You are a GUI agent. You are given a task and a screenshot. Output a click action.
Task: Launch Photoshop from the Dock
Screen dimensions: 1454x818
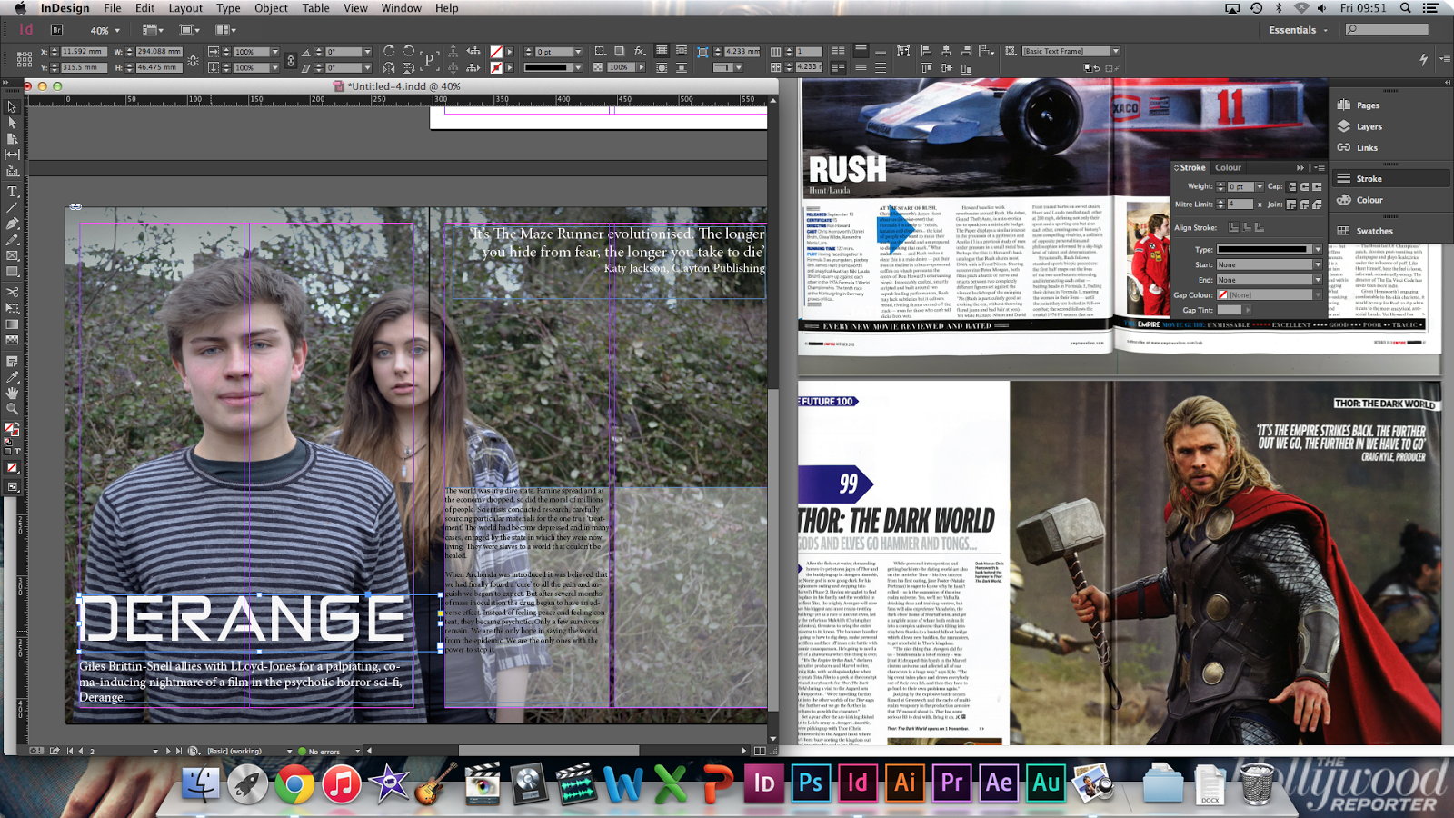click(810, 783)
